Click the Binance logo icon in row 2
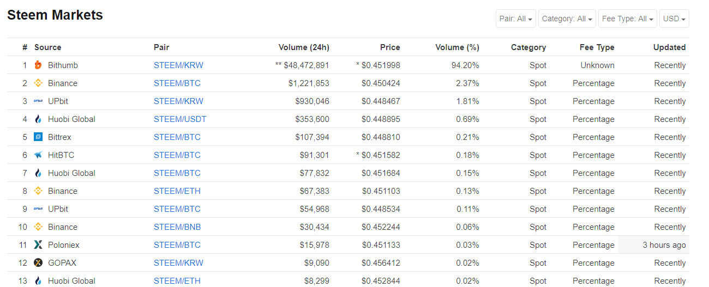Screen dimensions: 709x287 click(38, 83)
